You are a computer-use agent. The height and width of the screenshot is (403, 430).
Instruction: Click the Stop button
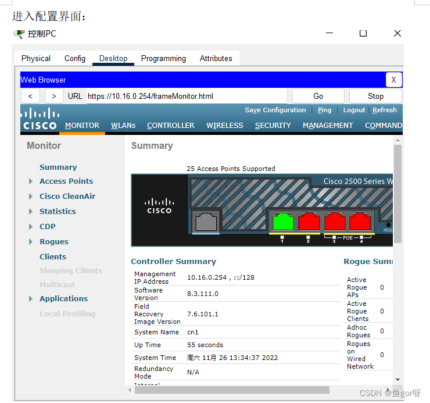(x=375, y=97)
